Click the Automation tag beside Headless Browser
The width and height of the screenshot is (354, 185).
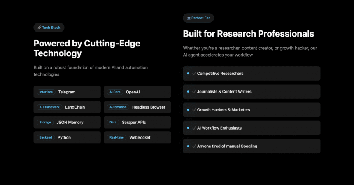click(118, 107)
